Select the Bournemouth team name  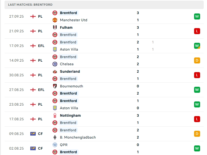[71, 86]
